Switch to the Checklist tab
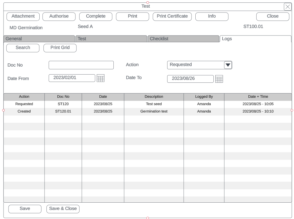Image resolution: width=294 pixels, height=219 pixels. [x=183, y=39]
